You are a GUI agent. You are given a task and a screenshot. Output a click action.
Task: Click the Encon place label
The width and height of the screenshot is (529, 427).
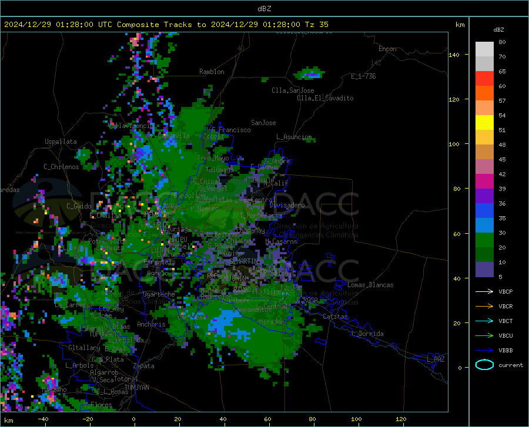coord(388,49)
